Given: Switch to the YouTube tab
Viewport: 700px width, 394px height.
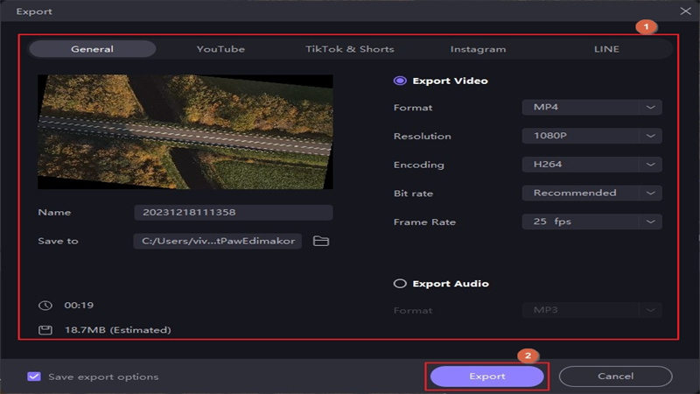Looking at the screenshot, I should pos(220,49).
